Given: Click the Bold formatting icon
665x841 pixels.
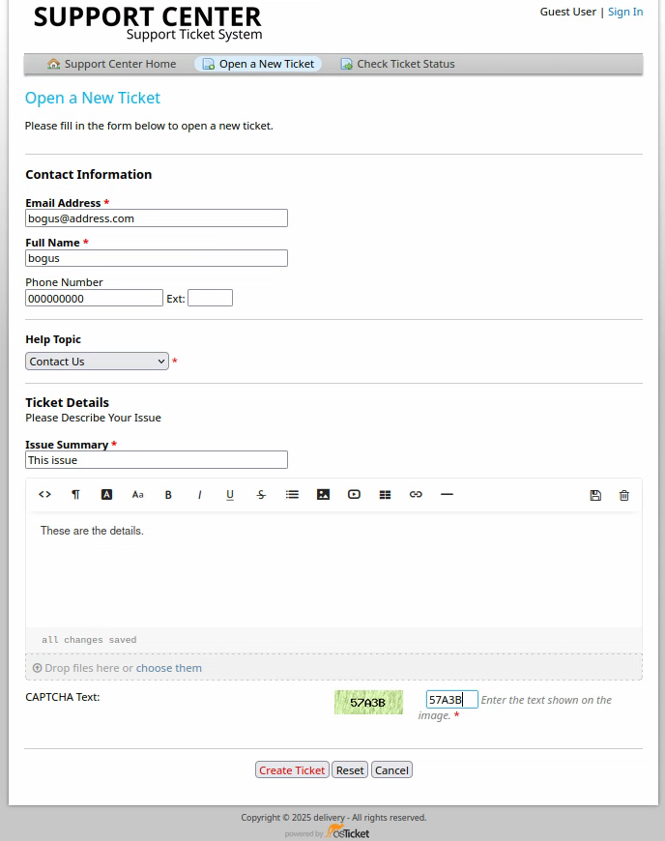Looking at the screenshot, I should click(168, 495).
